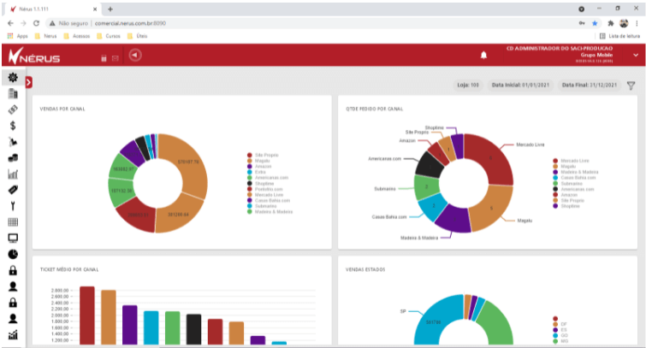This screenshot has height=348, width=646.
Task: Open the grid table sidebar icon
Action: (13, 222)
